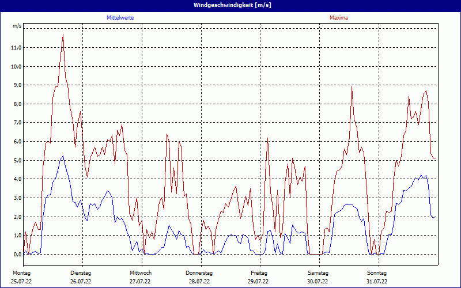Click the 30.07.22 date label
Viewport: 461px width, 288px height.
[318, 282]
